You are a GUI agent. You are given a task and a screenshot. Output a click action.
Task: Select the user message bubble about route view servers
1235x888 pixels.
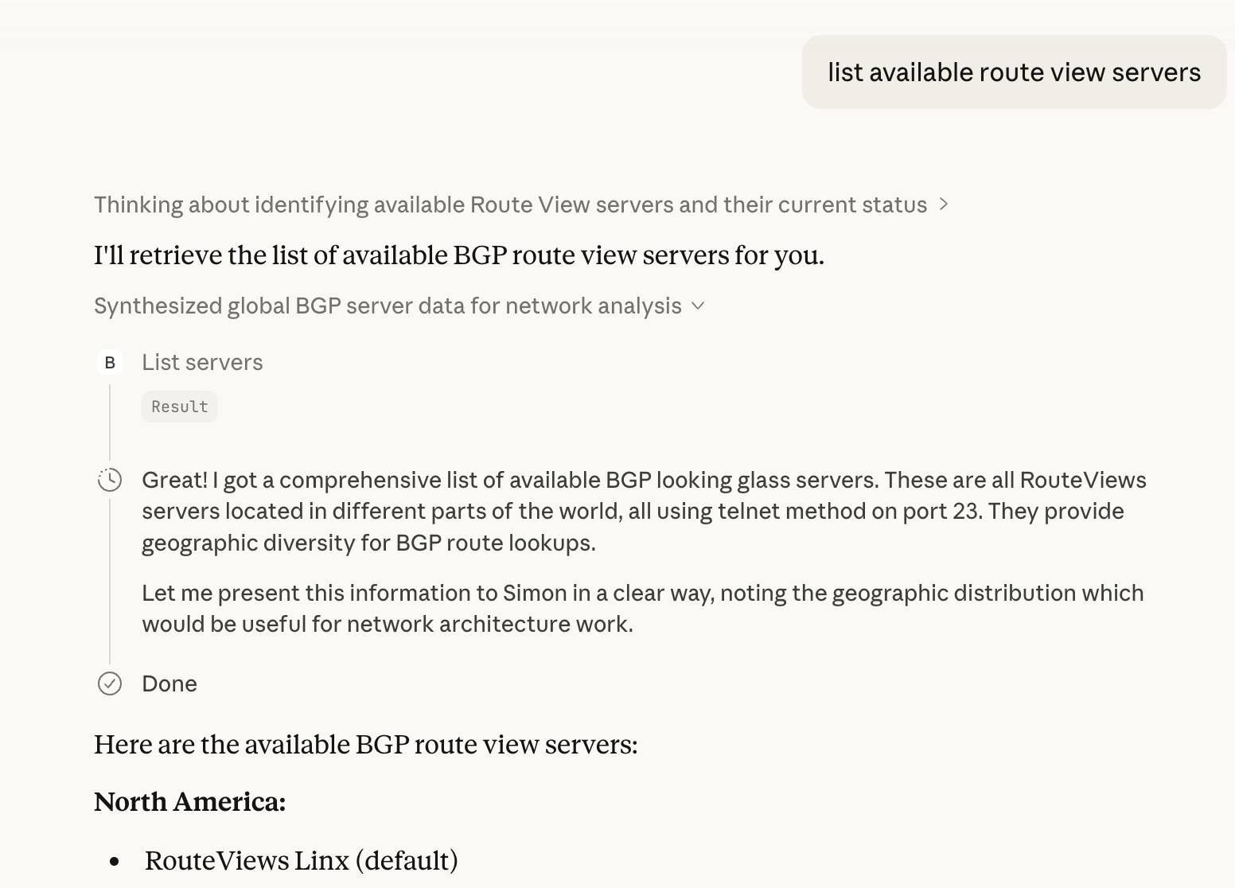1014,72
